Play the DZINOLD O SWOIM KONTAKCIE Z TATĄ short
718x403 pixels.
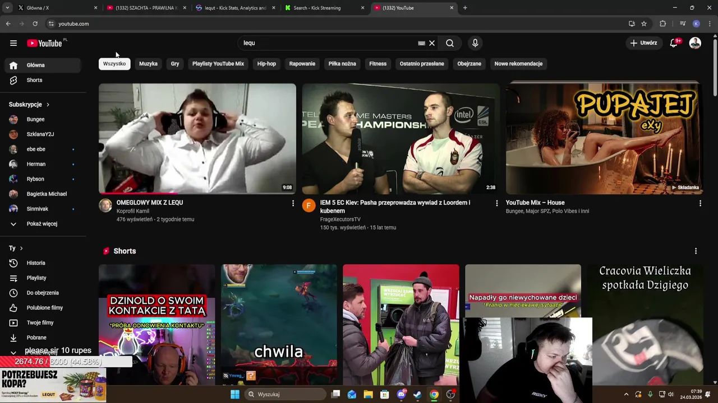(157, 325)
